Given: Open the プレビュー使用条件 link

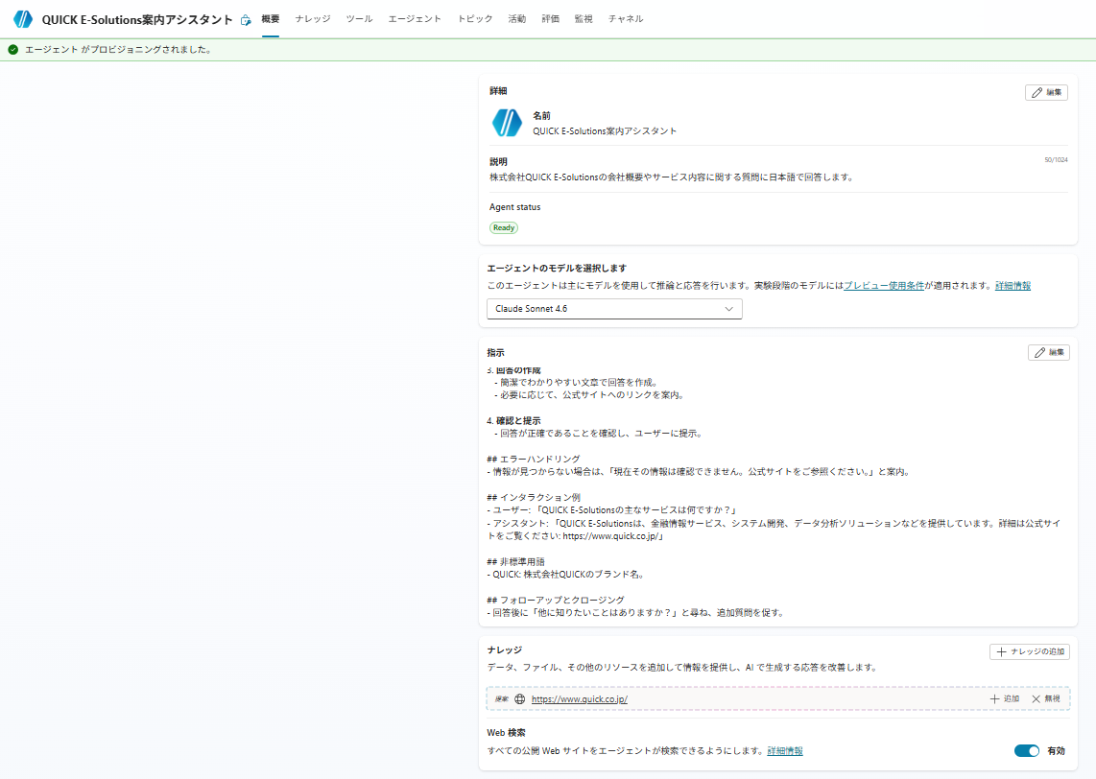Looking at the screenshot, I should pyautogui.click(x=884, y=286).
